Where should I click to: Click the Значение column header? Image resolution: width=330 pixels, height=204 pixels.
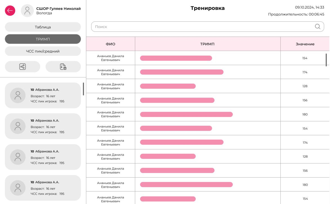point(305,44)
